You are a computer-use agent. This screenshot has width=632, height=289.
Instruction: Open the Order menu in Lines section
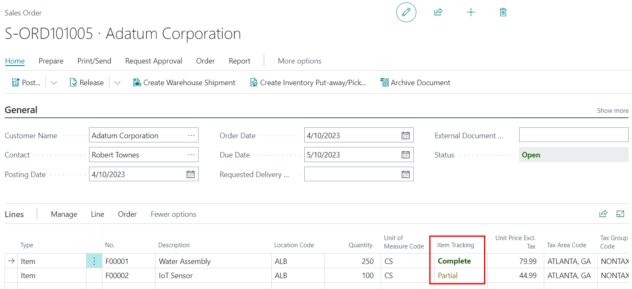tap(127, 214)
